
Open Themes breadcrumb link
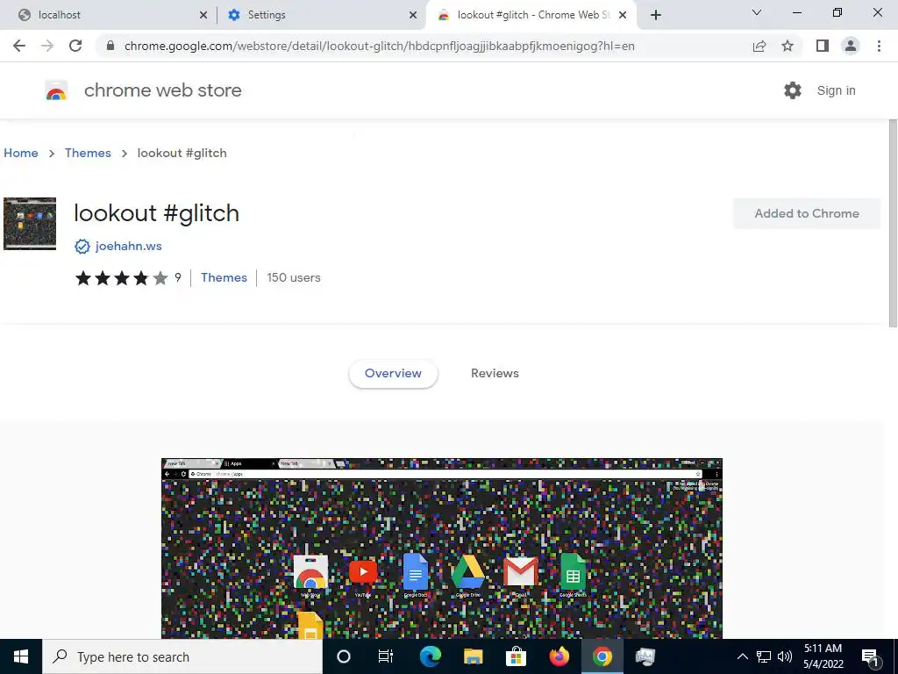click(x=88, y=153)
